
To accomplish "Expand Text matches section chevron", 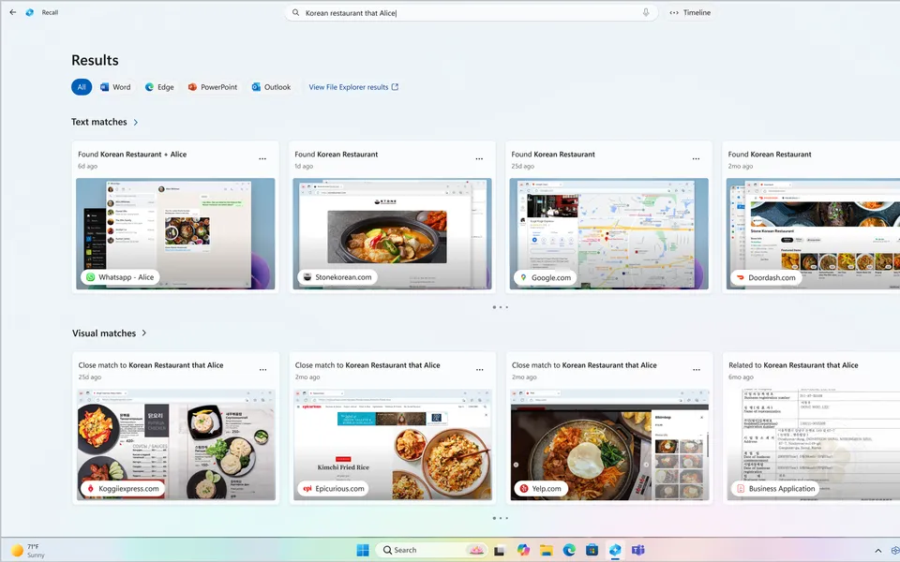I will 135,122.
